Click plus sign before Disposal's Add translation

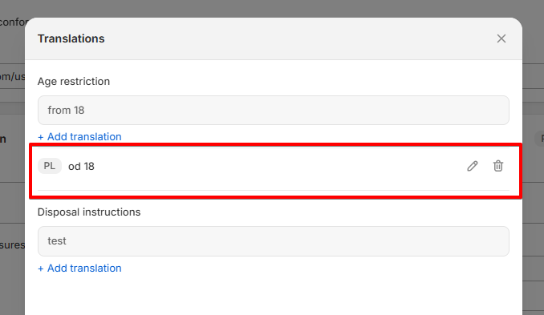[41, 269]
